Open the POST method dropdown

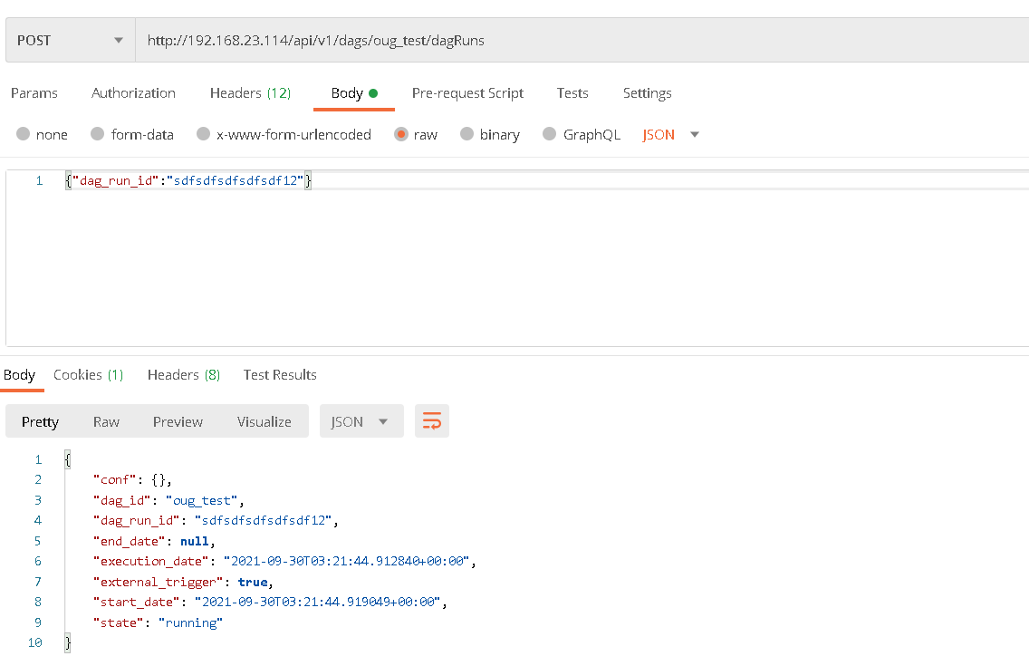pos(71,40)
